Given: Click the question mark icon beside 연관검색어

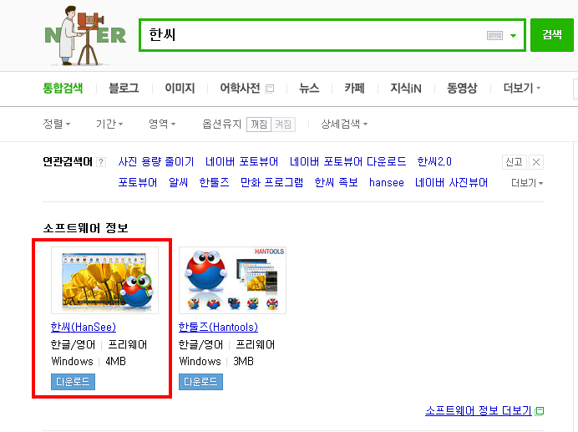Looking at the screenshot, I should (x=101, y=162).
